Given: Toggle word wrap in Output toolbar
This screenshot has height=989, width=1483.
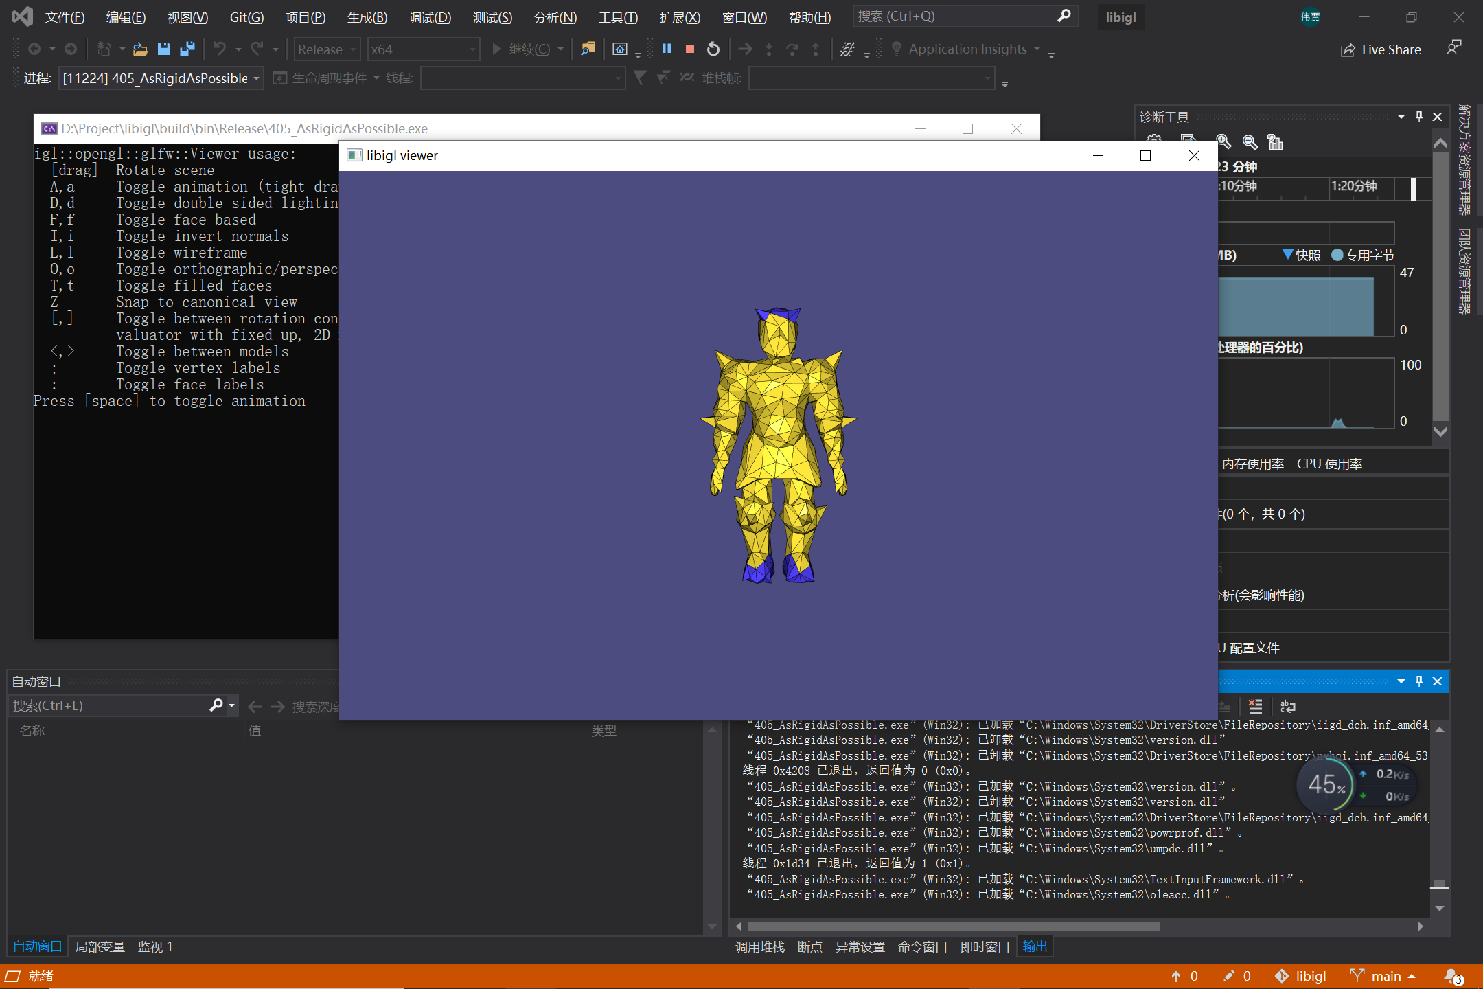Looking at the screenshot, I should (1288, 706).
